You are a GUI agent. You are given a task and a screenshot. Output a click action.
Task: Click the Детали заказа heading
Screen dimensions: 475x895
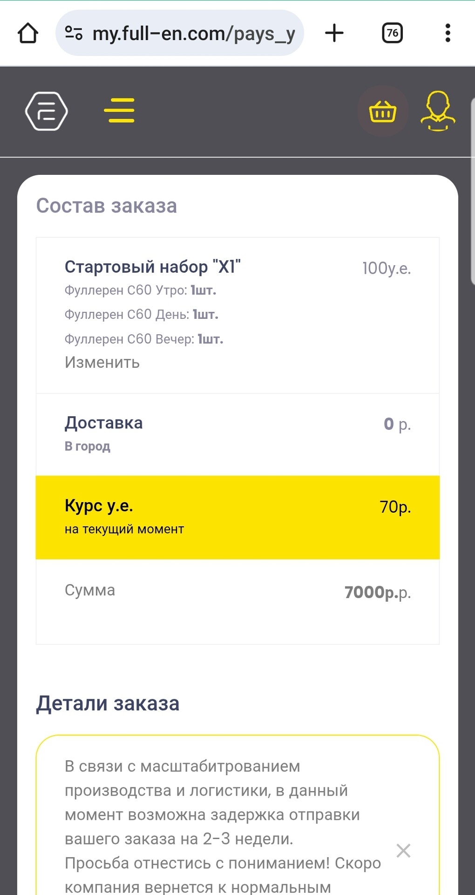pos(108,703)
